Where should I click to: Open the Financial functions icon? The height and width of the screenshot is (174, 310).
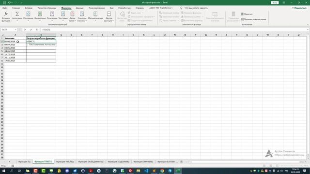40,14
